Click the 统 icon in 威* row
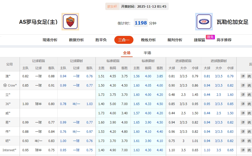Screen dimensions: 252x156 (250, 113)
